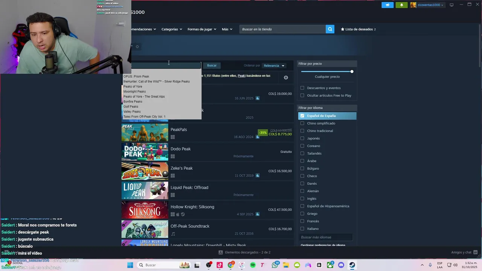This screenshot has height=271, width=482.
Task: Click the Buscar en la tienda field
Action: tap(282, 29)
